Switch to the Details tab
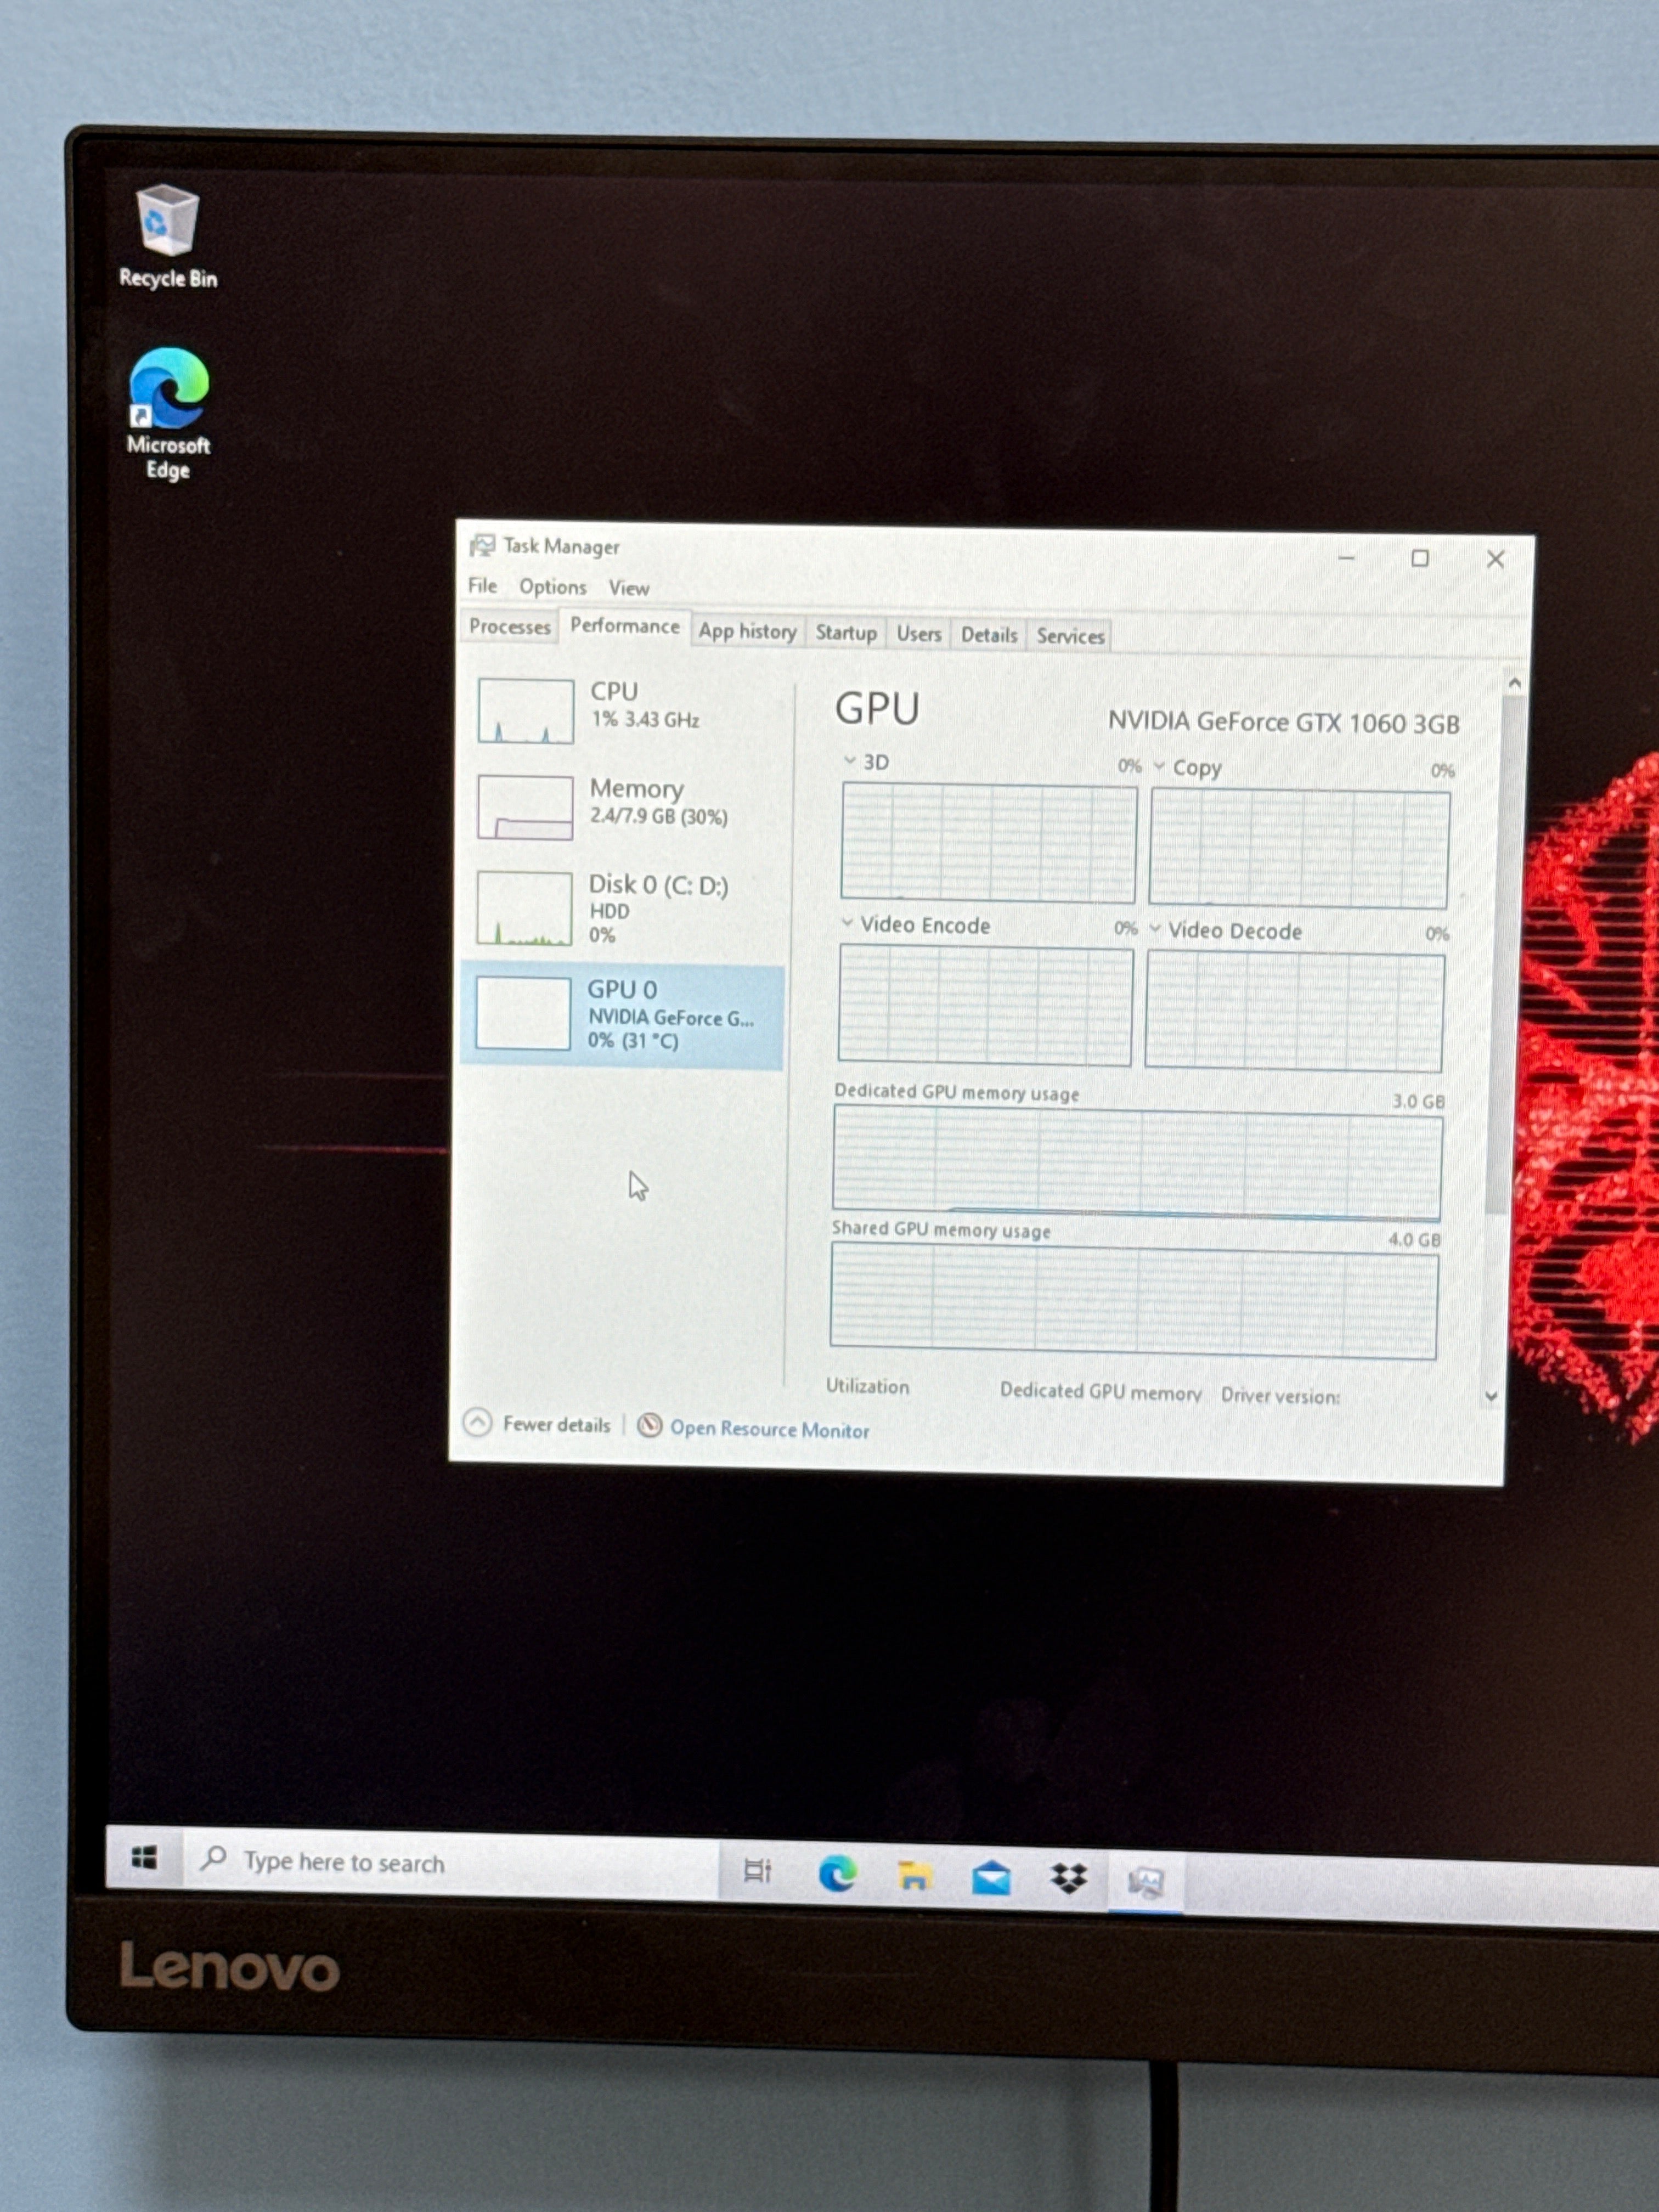 [x=989, y=635]
